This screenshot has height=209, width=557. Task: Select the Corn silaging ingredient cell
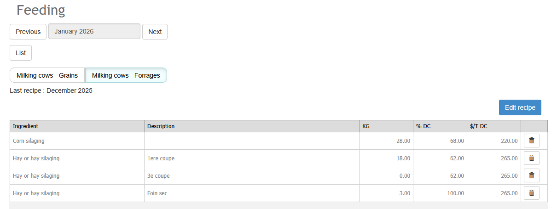click(77, 141)
